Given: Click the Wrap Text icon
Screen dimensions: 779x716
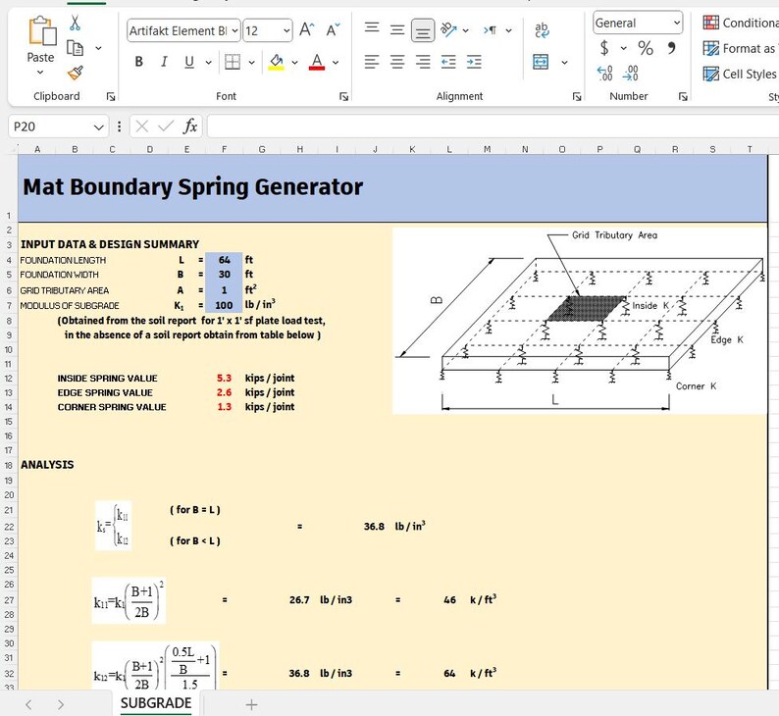Looking at the screenshot, I should [542, 30].
